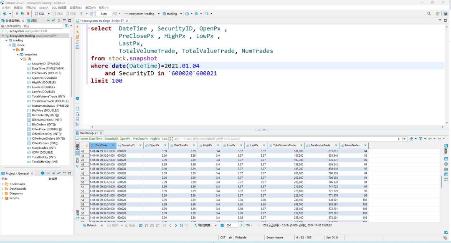
Task: Click the funnel filter icon above results grid
Action: [421, 139]
